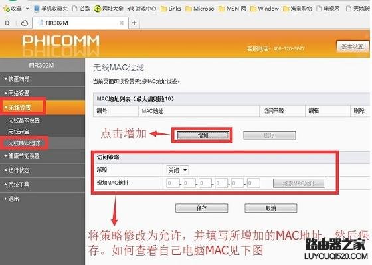The width and height of the screenshot is (372, 265).
Task: Click the 取消 button
Action: (x=271, y=208)
